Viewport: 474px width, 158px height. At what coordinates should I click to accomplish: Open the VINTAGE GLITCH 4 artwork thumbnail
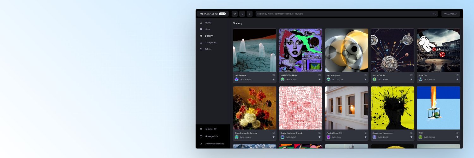pos(301,50)
